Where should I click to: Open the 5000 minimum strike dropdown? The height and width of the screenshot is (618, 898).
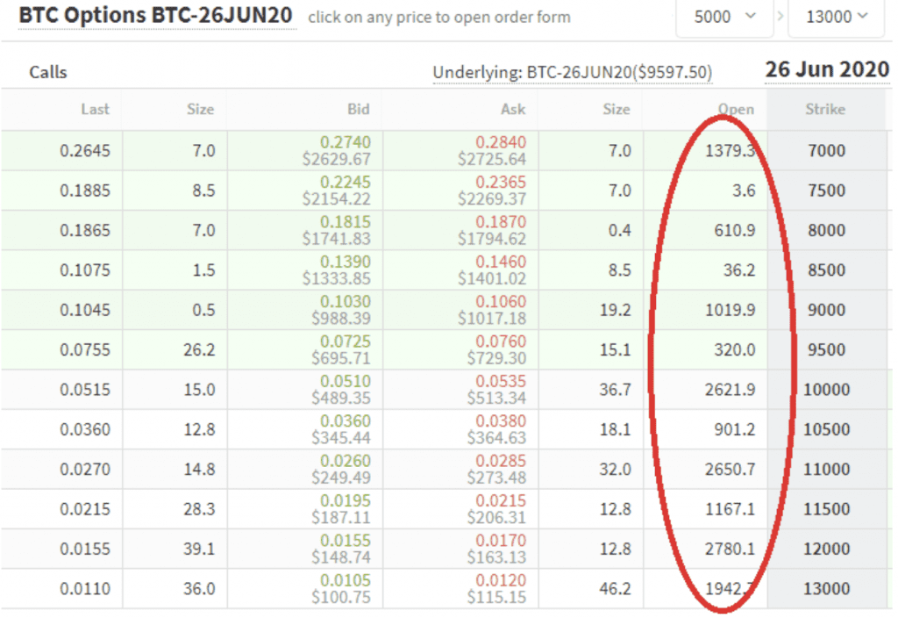tap(724, 17)
